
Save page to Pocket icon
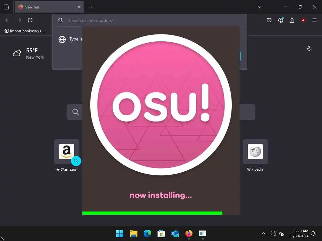[x=269, y=20]
